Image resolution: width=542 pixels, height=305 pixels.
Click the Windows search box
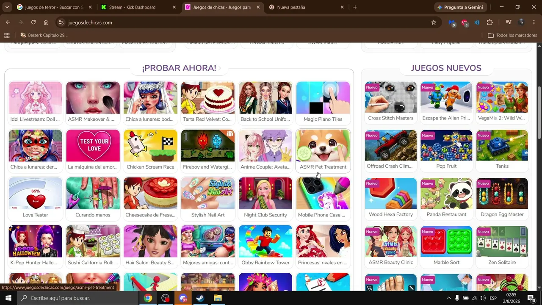(x=77, y=298)
